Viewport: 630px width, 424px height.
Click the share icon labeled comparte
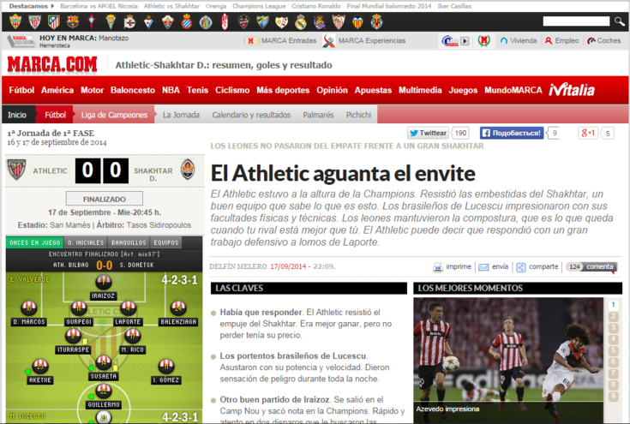pos(521,267)
